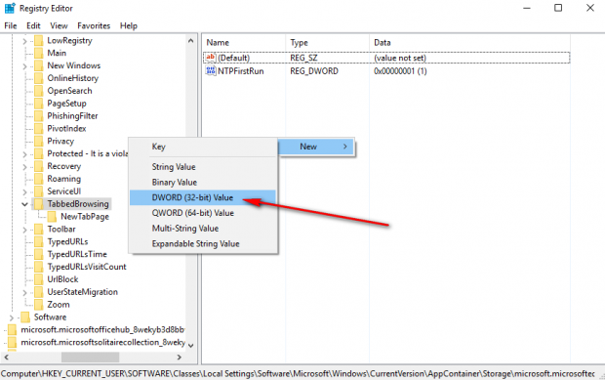This screenshot has width=605, height=380.
Task: Click tree scrollbar down arrow
Action: (x=190, y=345)
